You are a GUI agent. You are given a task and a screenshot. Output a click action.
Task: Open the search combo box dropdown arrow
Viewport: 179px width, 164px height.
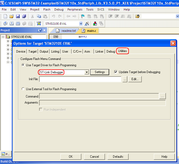coord(177,16)
